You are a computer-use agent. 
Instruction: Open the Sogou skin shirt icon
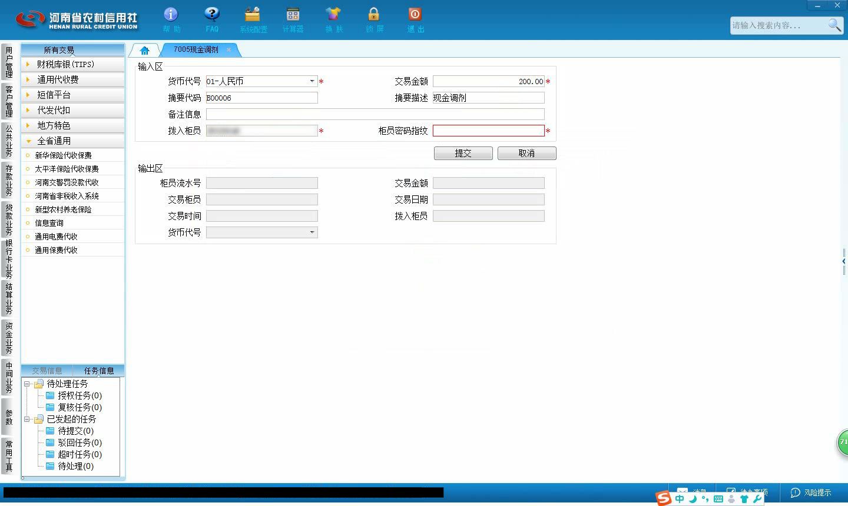coord(744,499)
